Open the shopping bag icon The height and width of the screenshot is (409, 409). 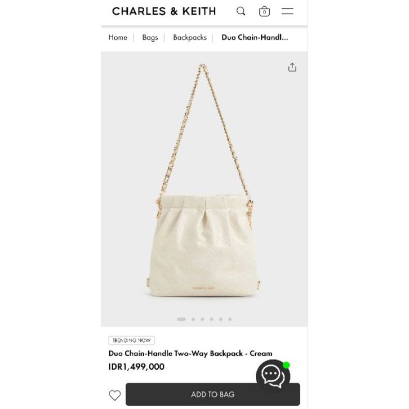click(264, 11)
